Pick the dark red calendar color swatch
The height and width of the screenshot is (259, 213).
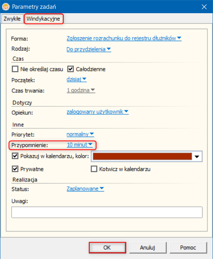(142, 156)
